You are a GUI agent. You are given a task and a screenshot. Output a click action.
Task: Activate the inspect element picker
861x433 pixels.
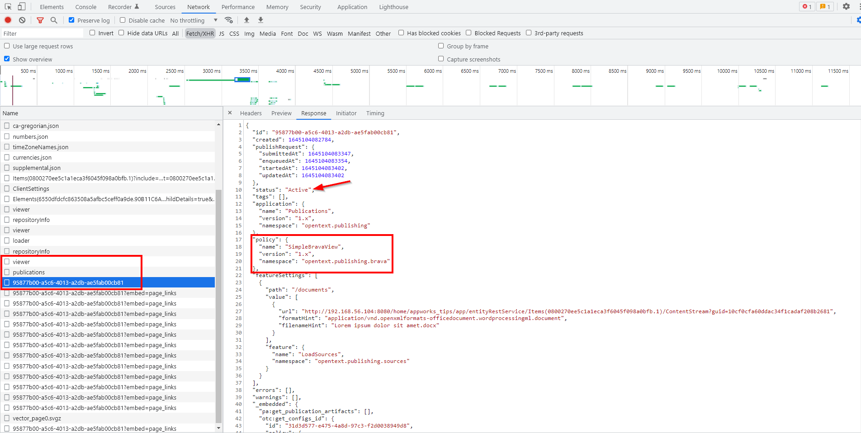tap(8, 7)
